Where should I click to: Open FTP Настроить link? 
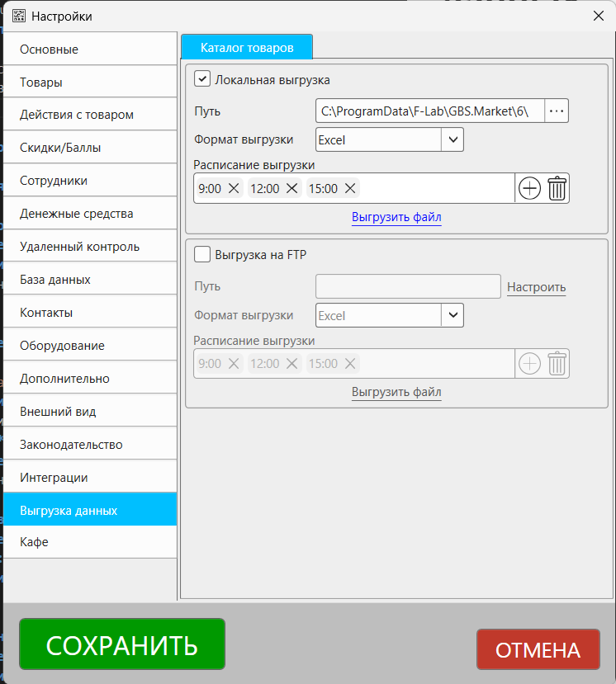[536, 287]
